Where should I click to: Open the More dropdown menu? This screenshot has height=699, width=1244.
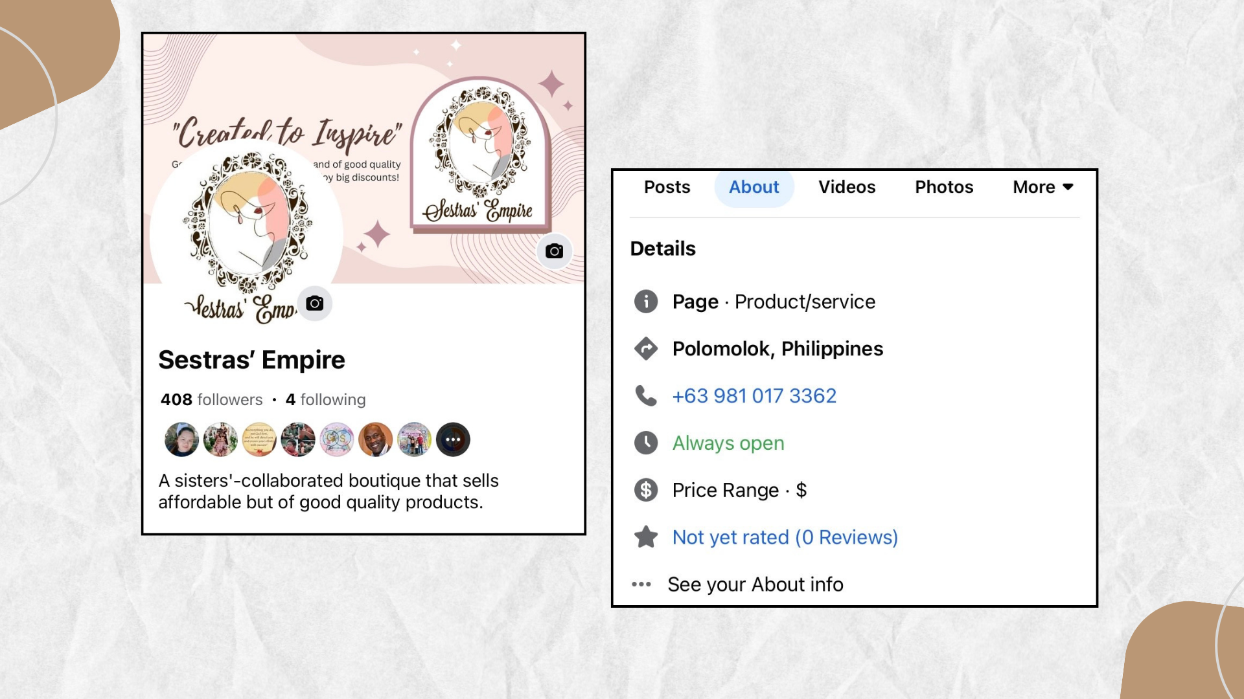tap(1043, 187)
